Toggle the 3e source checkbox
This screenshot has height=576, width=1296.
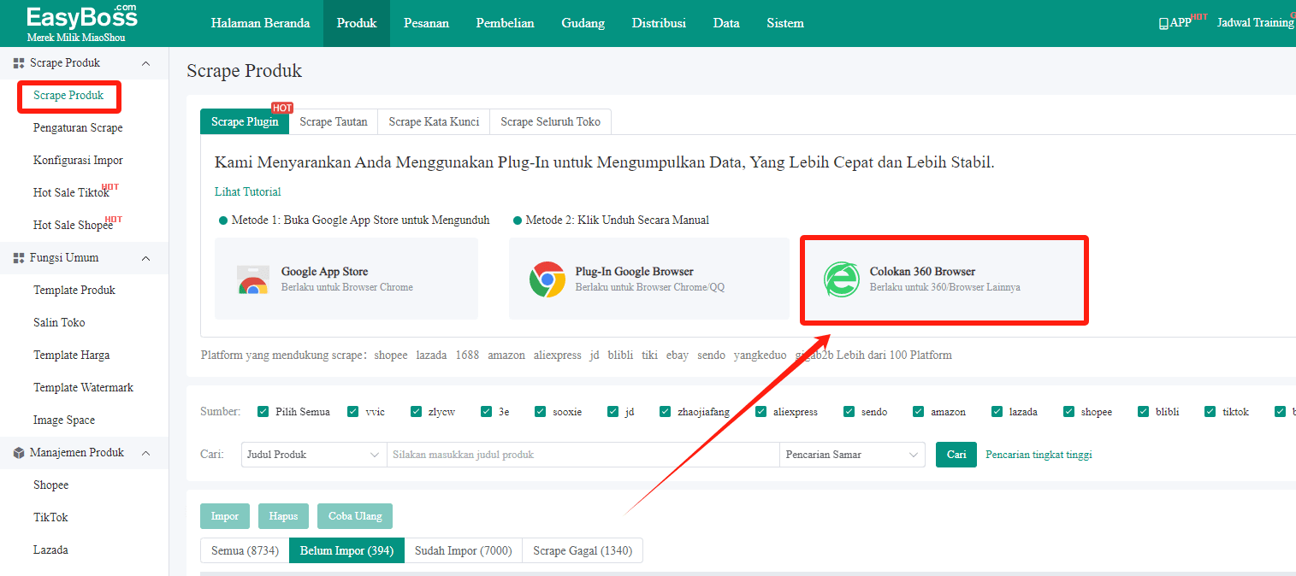487,412
